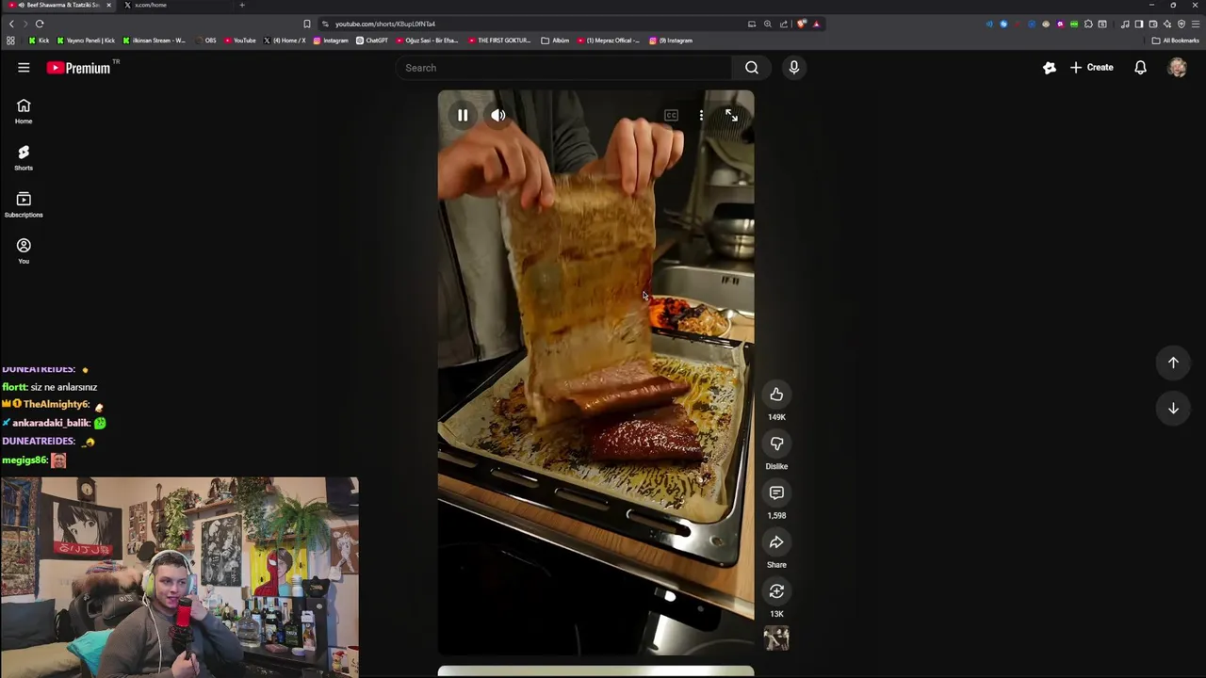
Task: Open the ilkinsan Stream bookmark
Action: [155, 40]
